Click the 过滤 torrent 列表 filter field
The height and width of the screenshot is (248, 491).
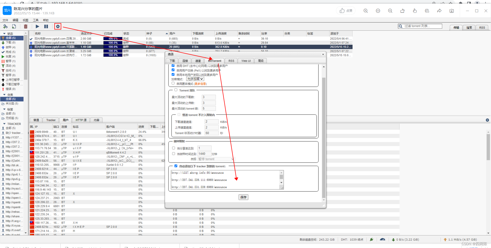pos(420,26)
